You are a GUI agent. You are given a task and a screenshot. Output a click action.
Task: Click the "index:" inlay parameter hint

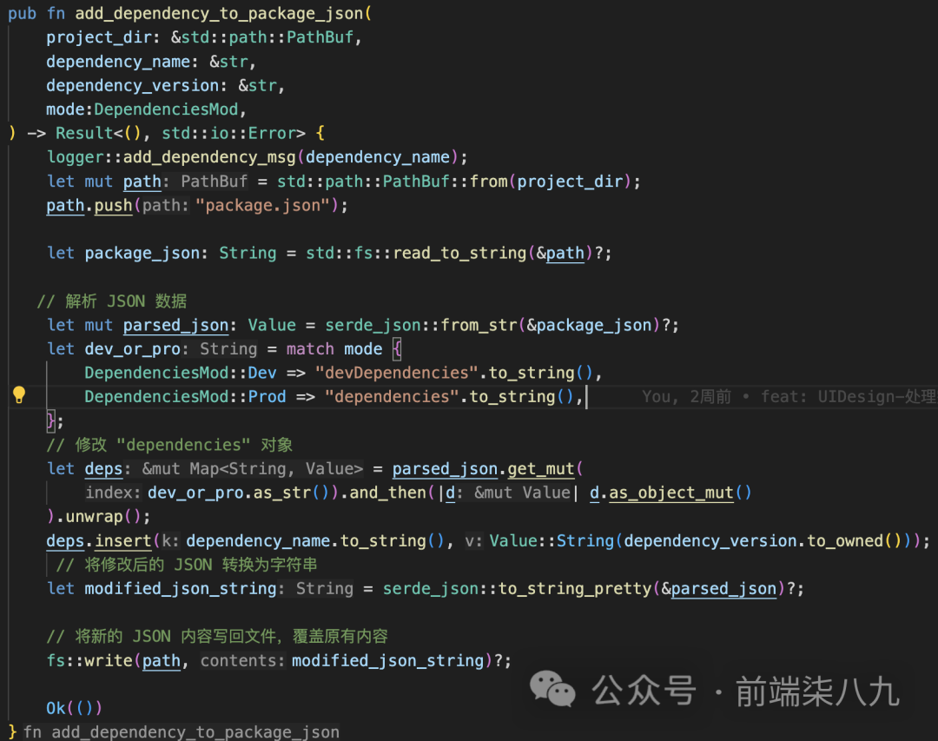point(113,493)
